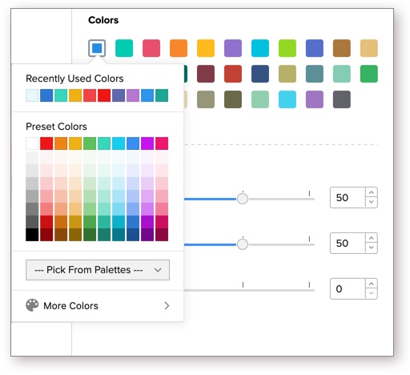Select black at bottom of gray preset column
Image resolution: width=410 pixels, height=375 pixels.
pyautogui.click(x=32, y=235)
